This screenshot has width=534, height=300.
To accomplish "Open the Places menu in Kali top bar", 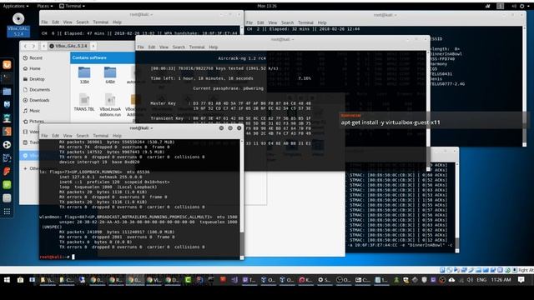I will pos(44,6).
